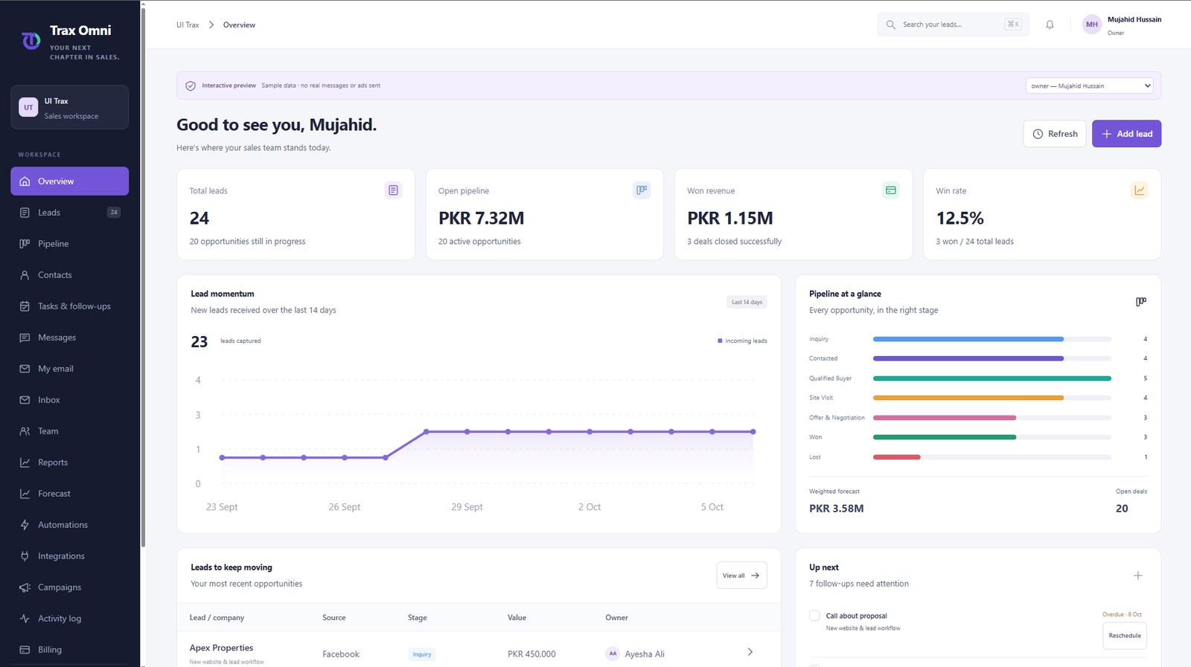Click the UI Trax breadcrumb link
Viewport: 1191px width, 667px height.
(x=188, y=25)
